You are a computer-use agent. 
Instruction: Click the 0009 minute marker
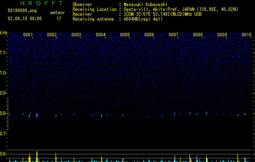pos(222,34)
